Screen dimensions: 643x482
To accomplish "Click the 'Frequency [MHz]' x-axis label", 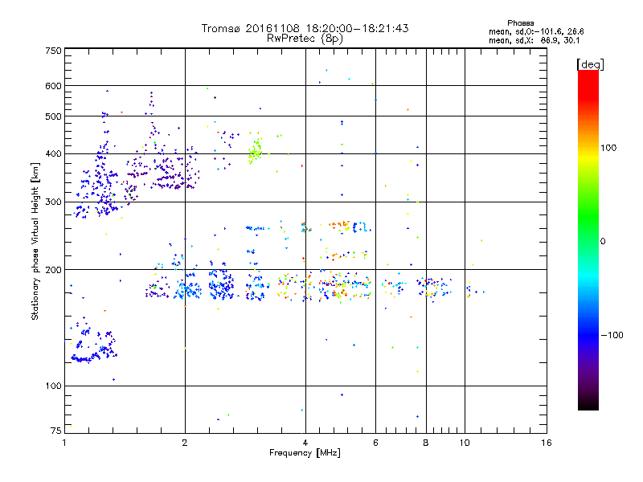I will pos(305,453).
